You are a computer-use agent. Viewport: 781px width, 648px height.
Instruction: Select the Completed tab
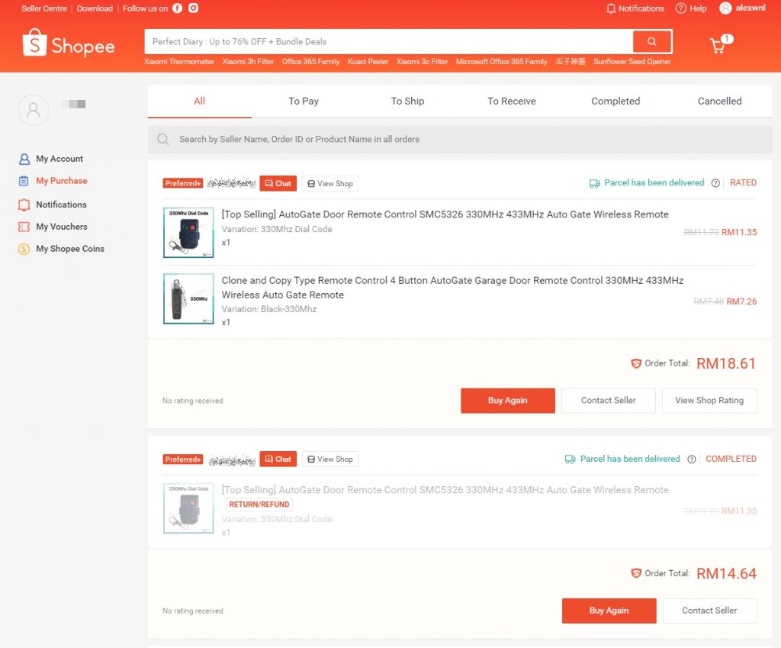615,101
